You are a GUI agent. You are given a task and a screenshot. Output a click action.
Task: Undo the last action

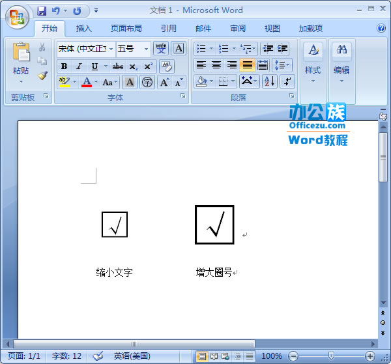[x=56, y=11]
